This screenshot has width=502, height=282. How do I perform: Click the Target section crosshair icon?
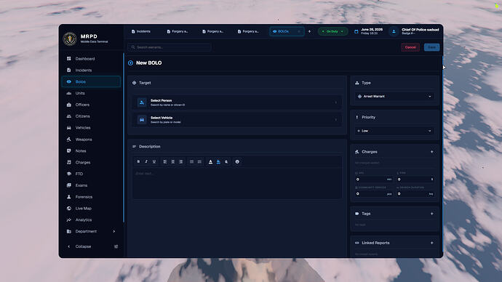[134, 83]
